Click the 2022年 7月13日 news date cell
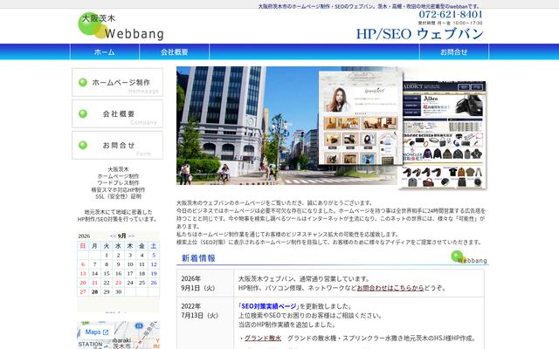 [x=205, y=323]
